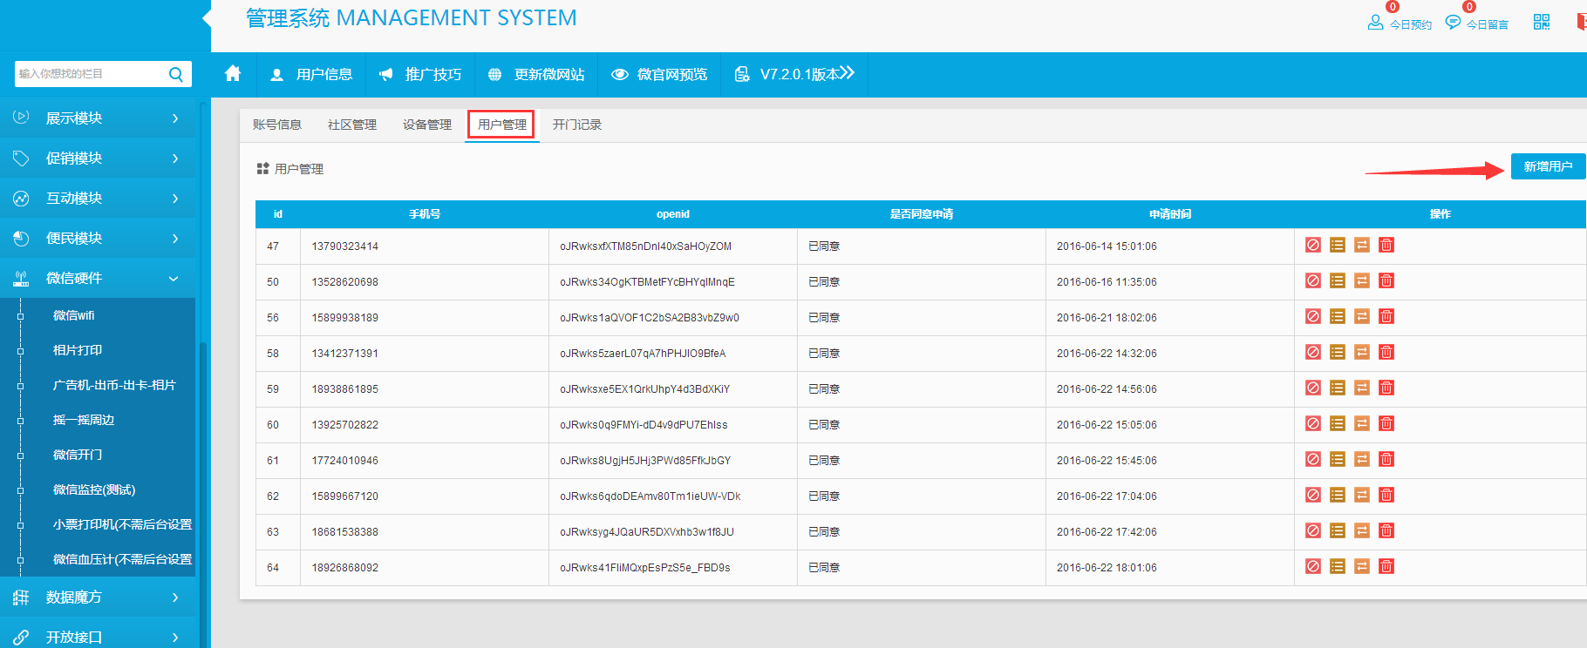Switch to 社区管理 tab
1587x648 pixels.
[352, 125]
